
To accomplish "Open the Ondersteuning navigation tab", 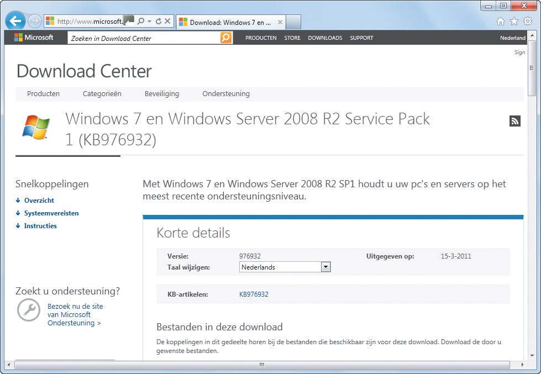I will (226, 94).
